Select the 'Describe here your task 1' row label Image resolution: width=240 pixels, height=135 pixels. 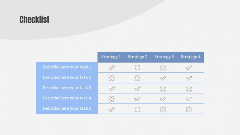point(67,67)
